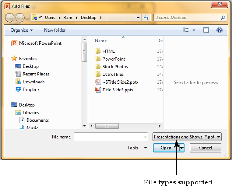Select Recent Places in Favorites
Screen dimensions: 232x189
32,74
